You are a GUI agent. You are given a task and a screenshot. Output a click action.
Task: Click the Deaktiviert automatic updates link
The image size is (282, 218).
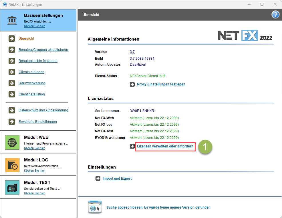click(x=138, y=65)
